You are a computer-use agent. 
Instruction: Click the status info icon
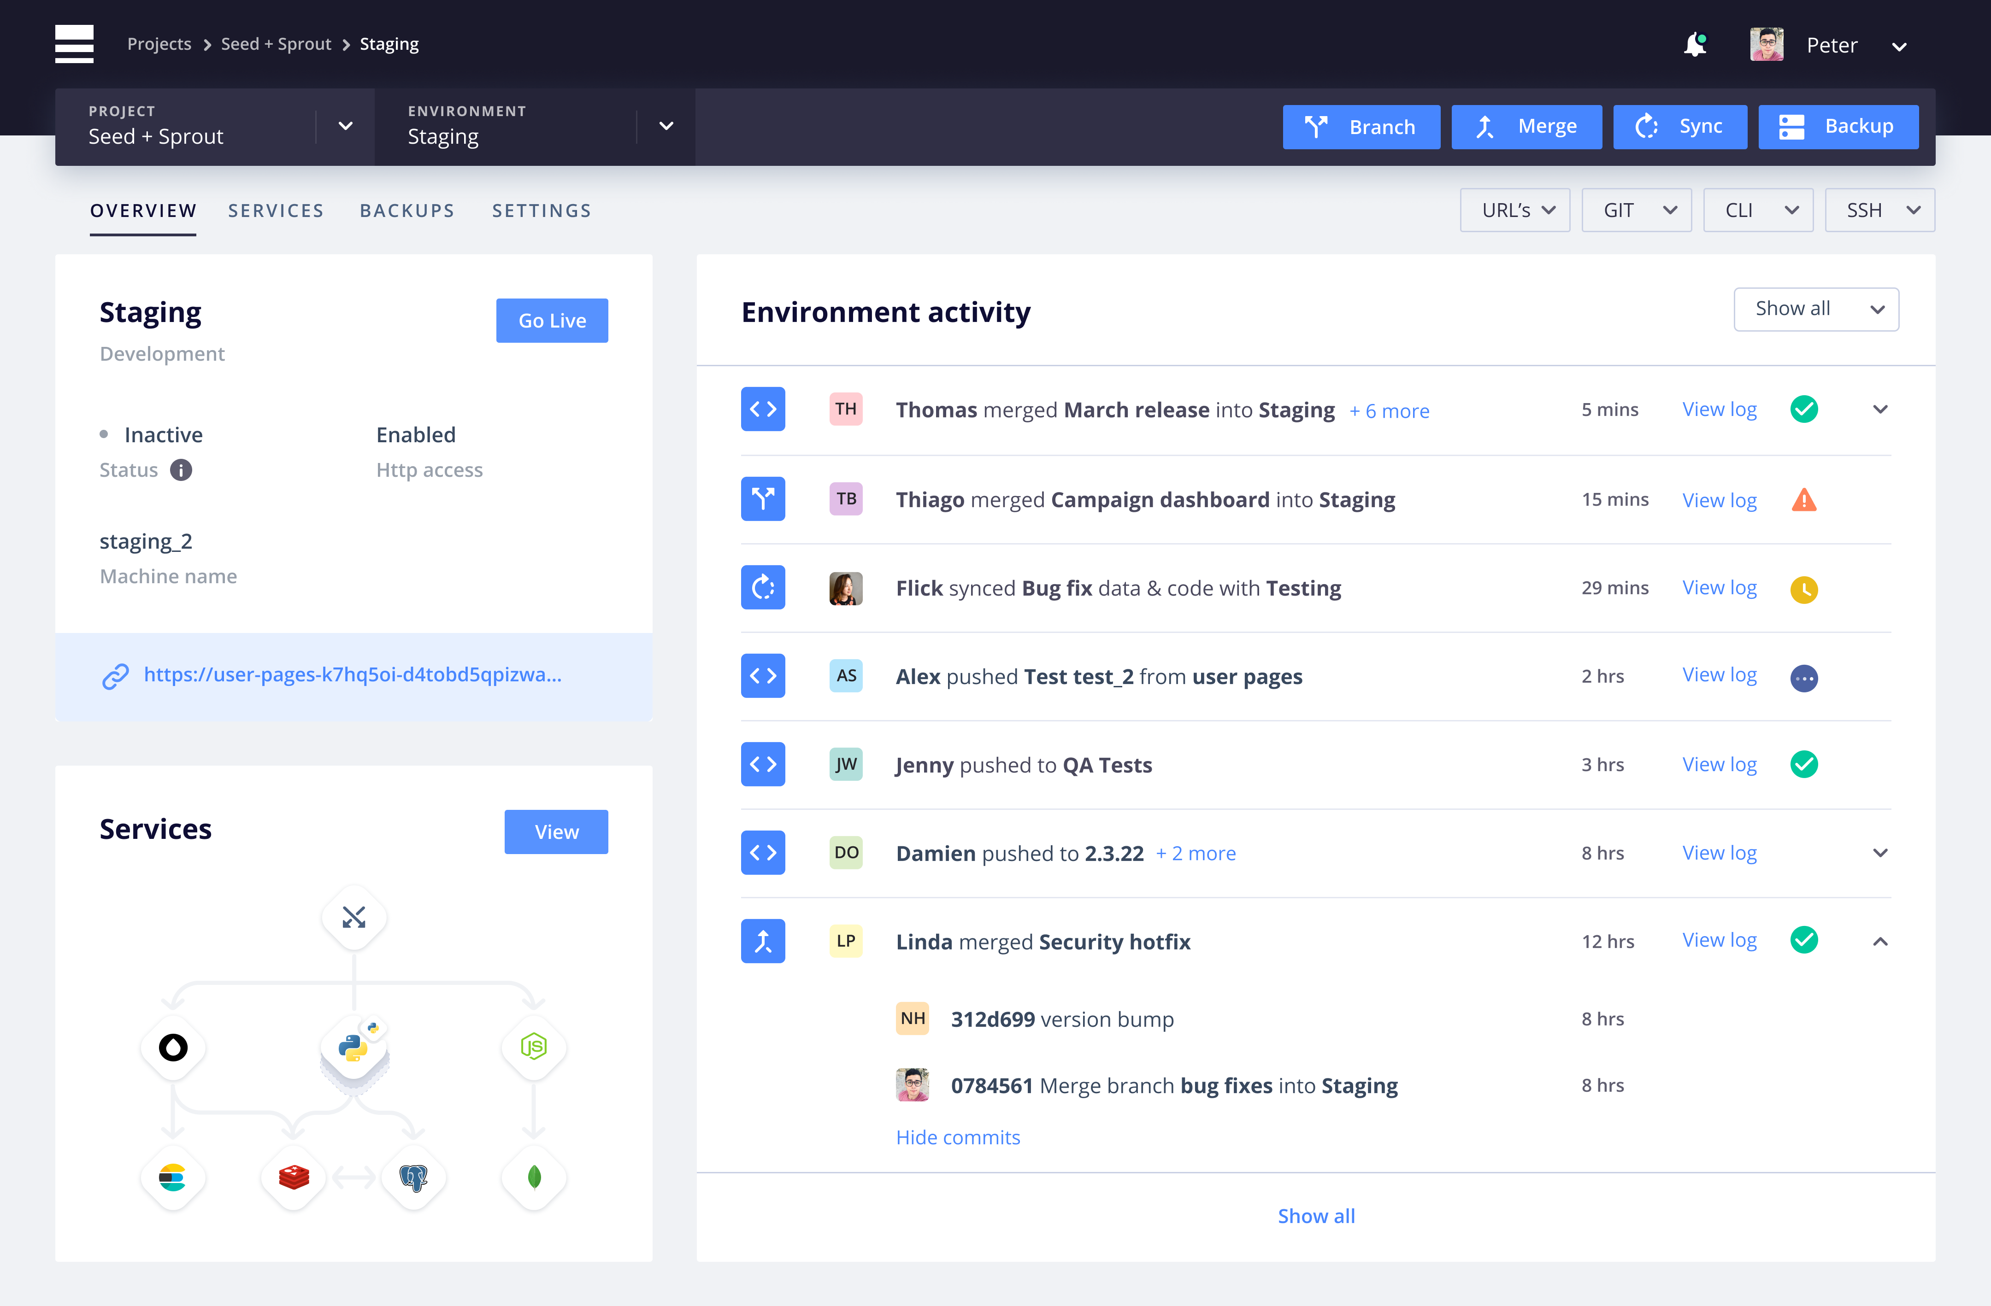[x=181, y=470]
